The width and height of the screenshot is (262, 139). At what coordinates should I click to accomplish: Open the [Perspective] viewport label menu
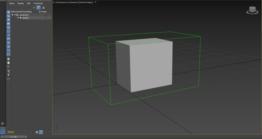point(62,2)
